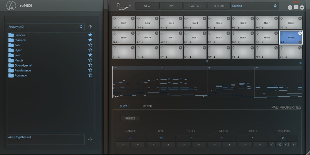
Task: Expand pads with the down triangle below grid
Action: tap(207, 62)
